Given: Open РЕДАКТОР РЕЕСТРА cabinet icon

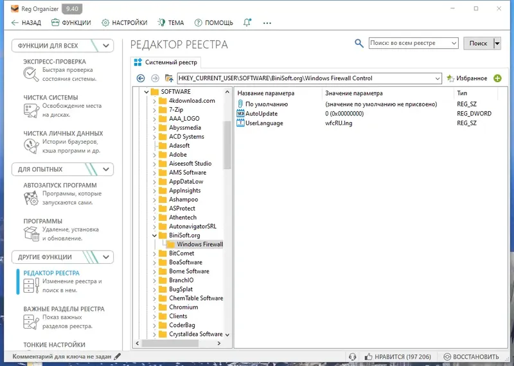Looking at the screenshot, I should tap(31, 286).
